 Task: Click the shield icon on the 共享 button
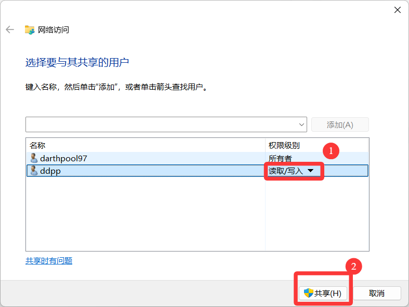[x=309, y=293]
